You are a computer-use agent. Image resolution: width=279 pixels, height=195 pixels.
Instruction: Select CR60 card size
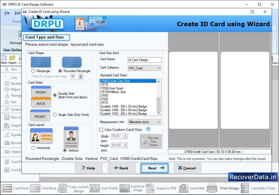pyautogui.click(x=128, y=99)
